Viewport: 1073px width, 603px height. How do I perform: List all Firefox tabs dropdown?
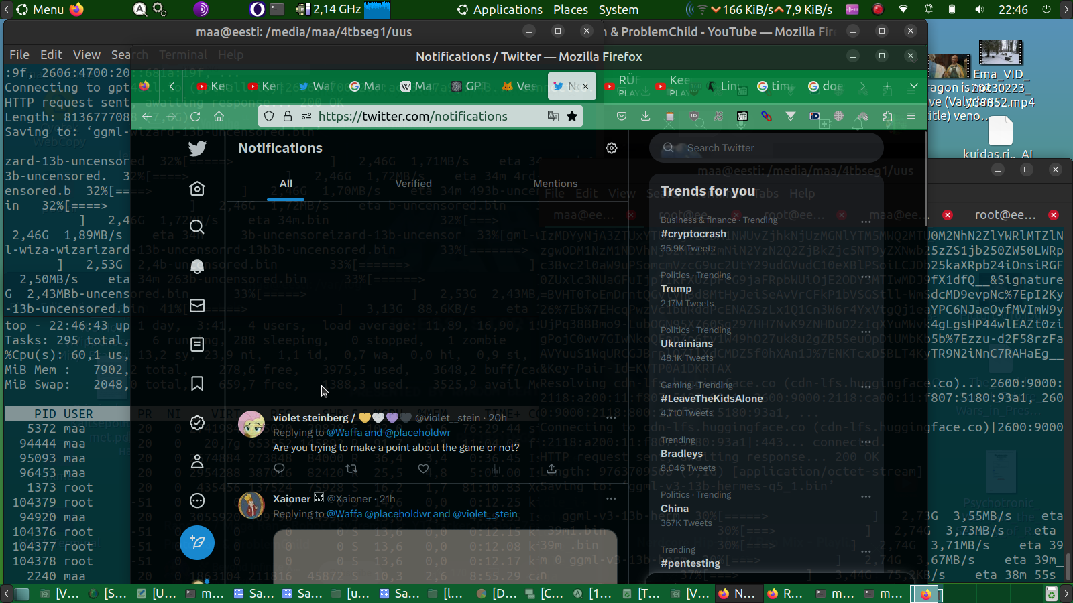click(913, 86)
